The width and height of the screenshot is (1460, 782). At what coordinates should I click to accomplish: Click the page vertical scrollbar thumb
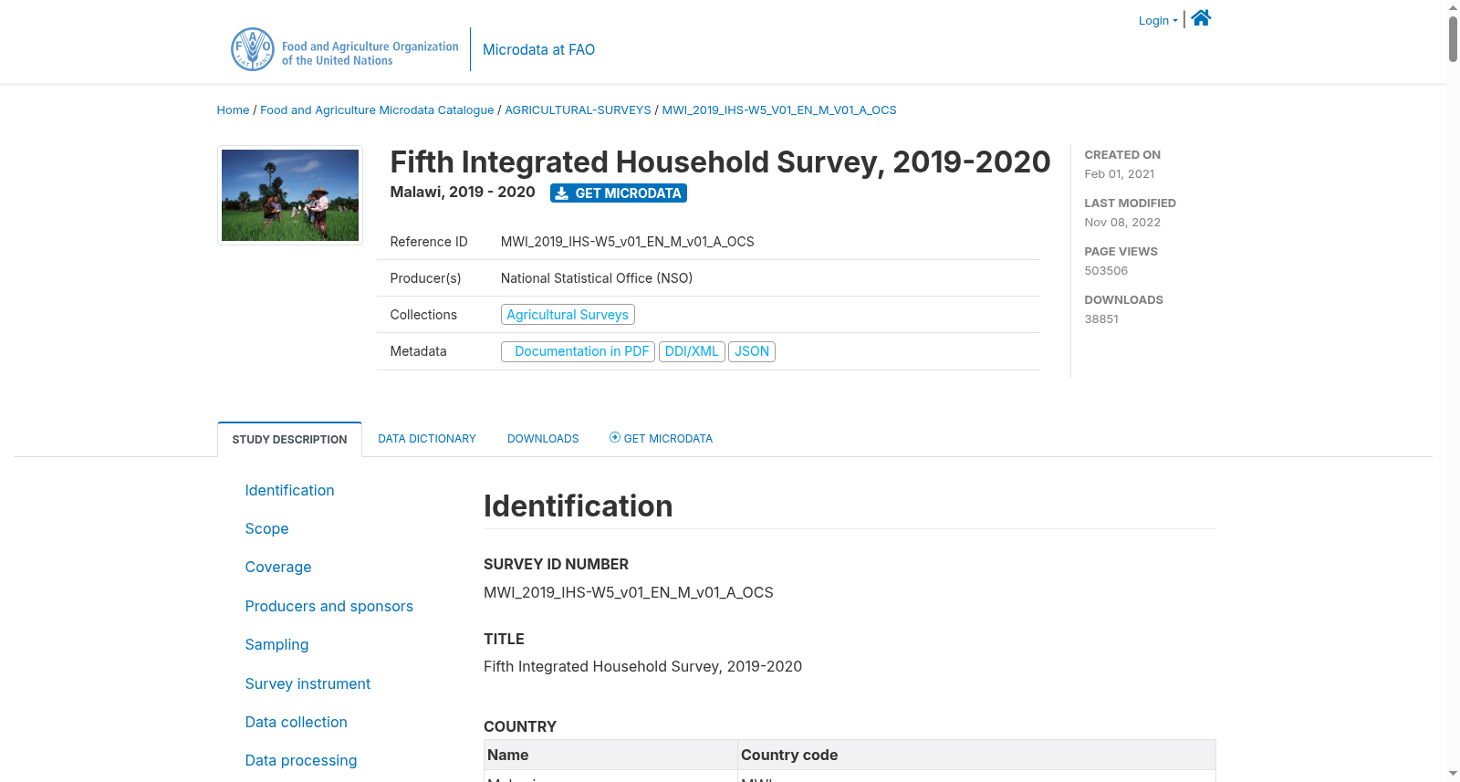click(1453, 38)
